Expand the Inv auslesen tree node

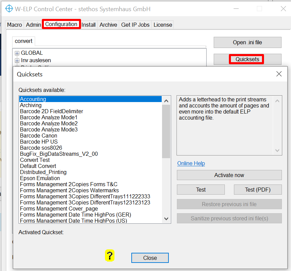pyautogui.click(x=17, y=60)
